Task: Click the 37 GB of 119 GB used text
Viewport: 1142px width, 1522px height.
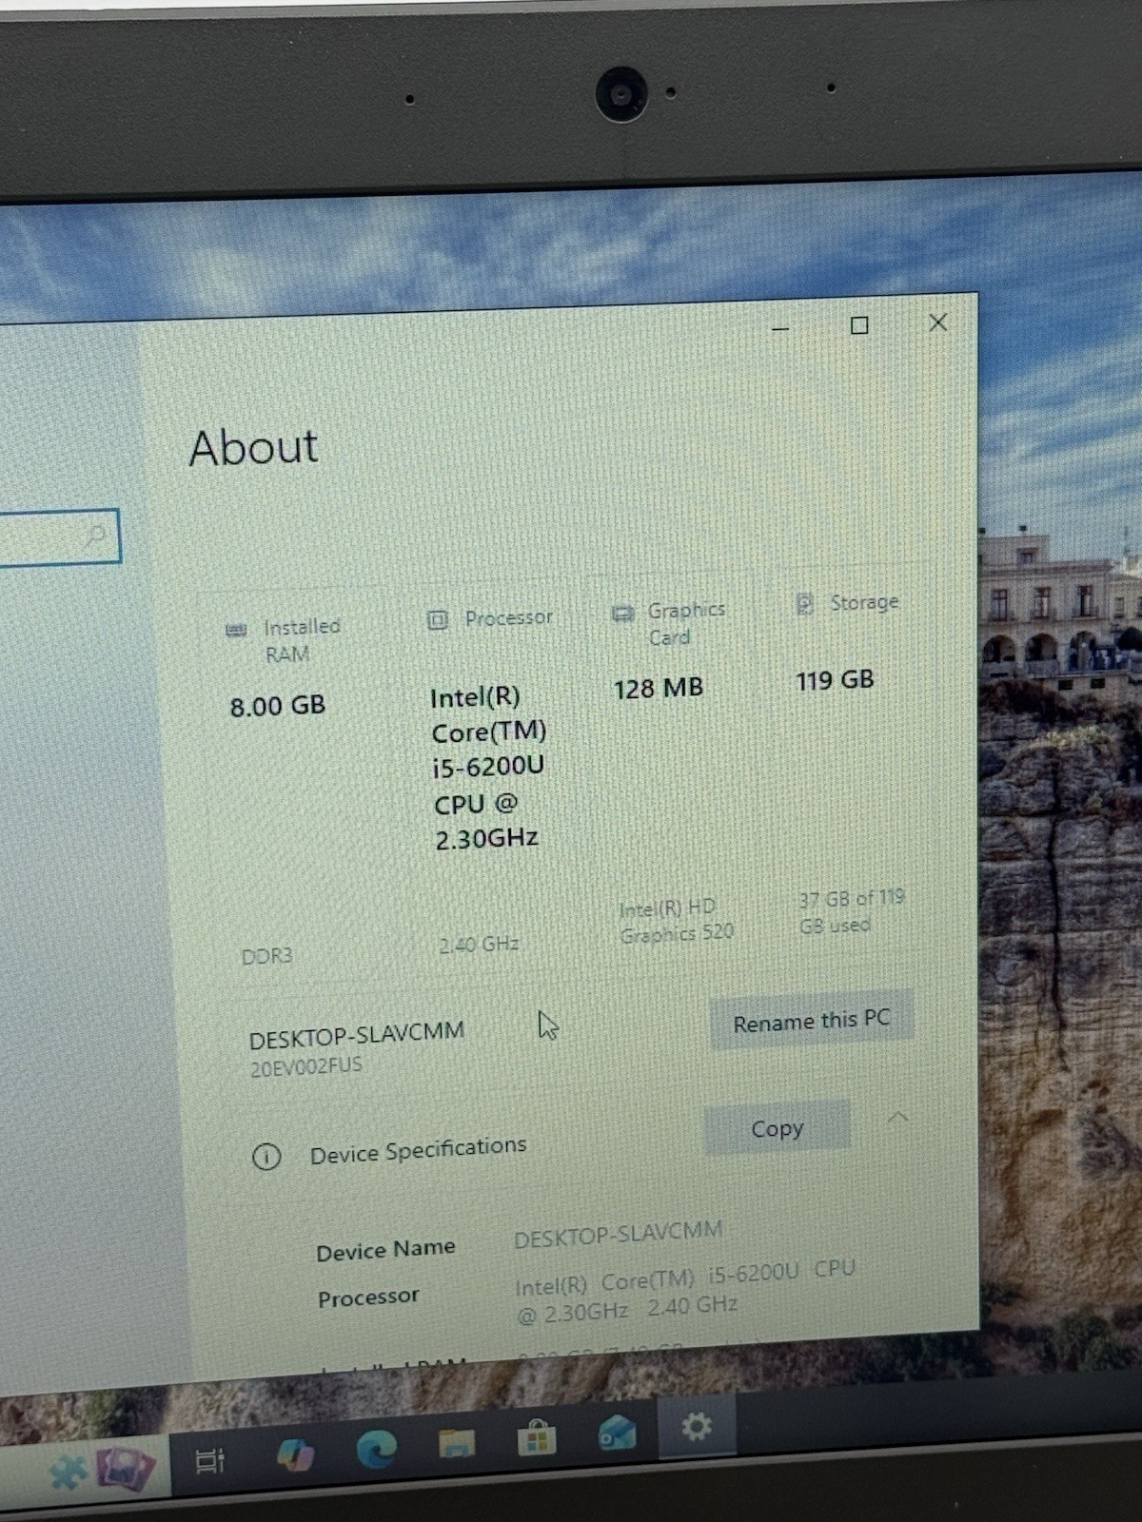Action: (x=852, y=911)
